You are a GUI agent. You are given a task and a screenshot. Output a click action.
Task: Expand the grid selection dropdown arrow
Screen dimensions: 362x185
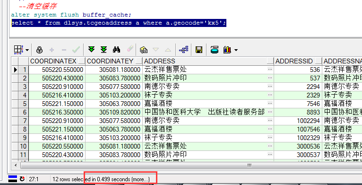pyautogui.click(x=27, y=50)
